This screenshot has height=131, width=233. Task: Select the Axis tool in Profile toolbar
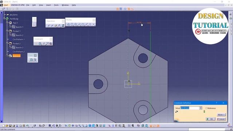point(90,24)
